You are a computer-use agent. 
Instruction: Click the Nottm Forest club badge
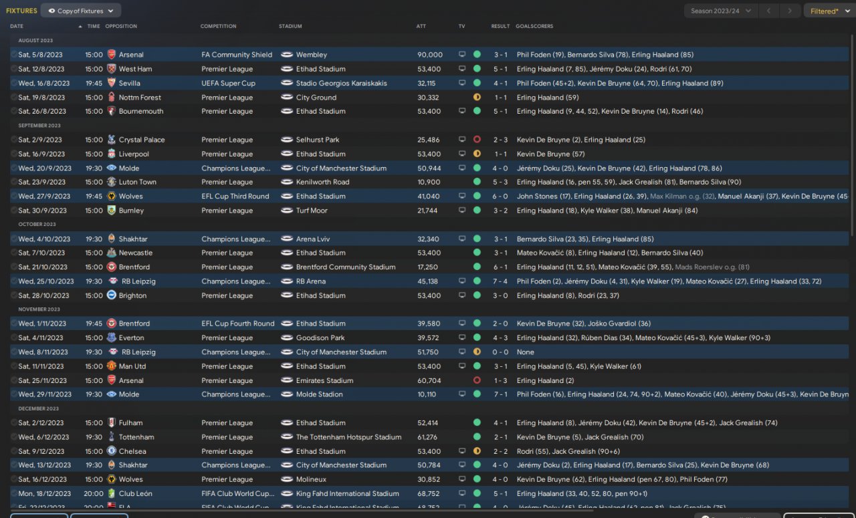111,98
